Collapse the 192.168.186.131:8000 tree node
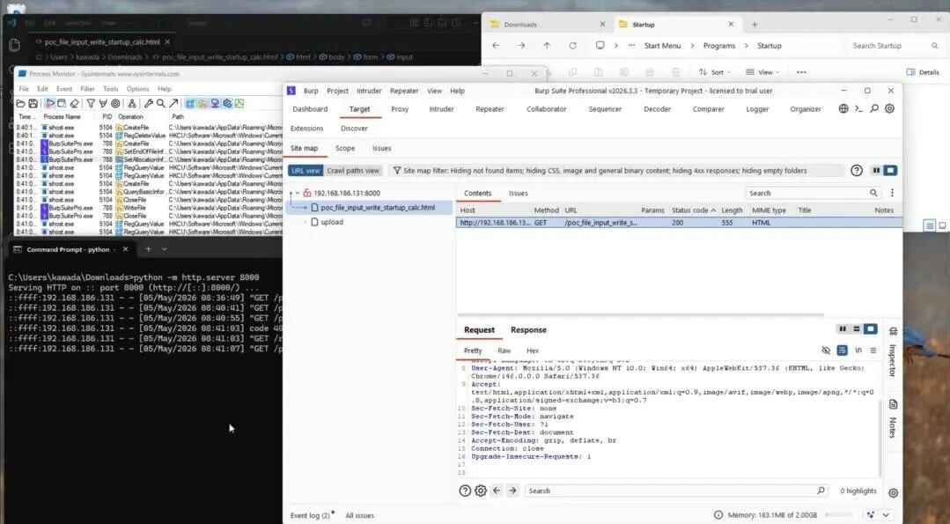 pos(298,193)
